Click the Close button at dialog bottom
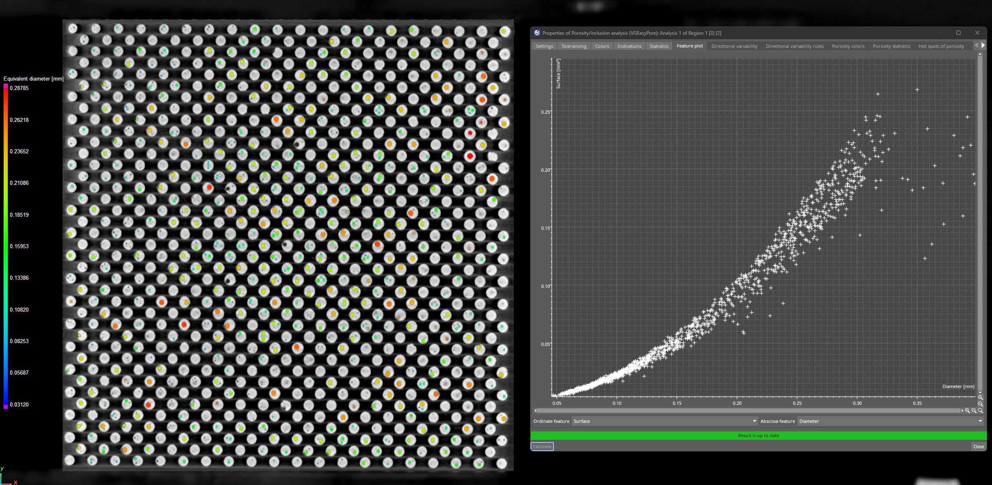 point(979,447)
